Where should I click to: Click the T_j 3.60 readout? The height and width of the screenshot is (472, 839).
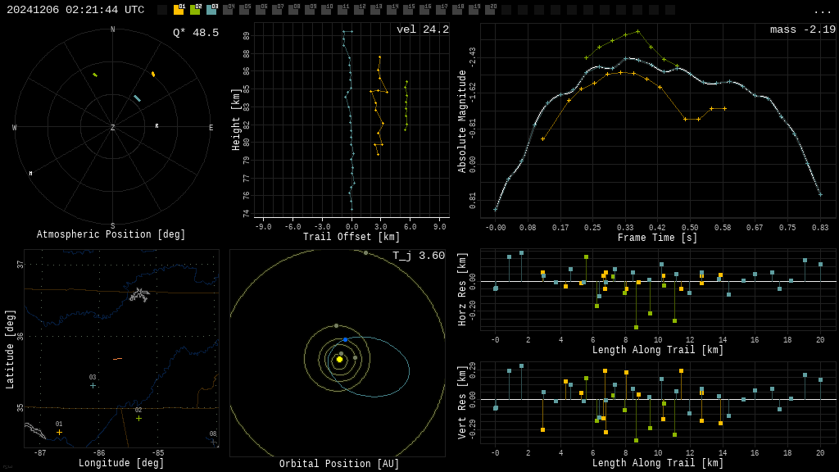click(418, 256)
